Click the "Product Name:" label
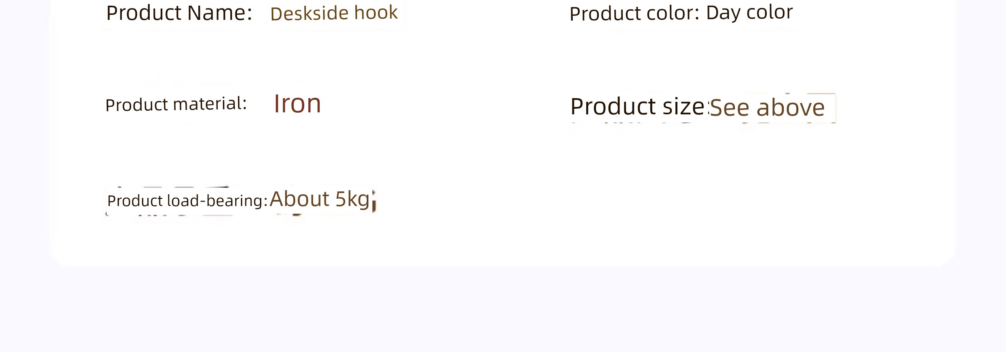 [179, 13]
